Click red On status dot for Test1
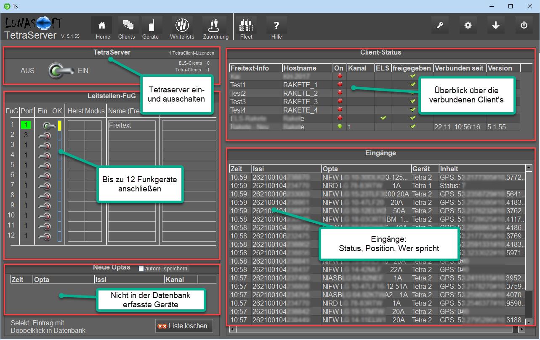Viewport: 540px width, 340px height. click(340, 84)
